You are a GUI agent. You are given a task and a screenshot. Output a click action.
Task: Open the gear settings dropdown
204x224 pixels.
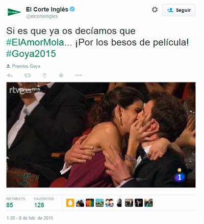pos(155,10)
